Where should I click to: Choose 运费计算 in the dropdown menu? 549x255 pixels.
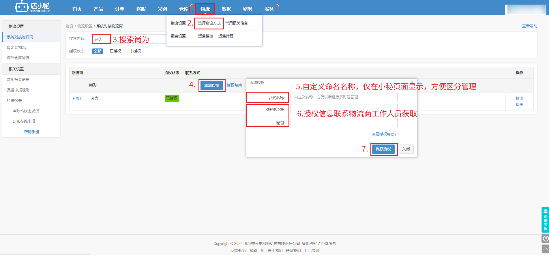coord(226,36)
